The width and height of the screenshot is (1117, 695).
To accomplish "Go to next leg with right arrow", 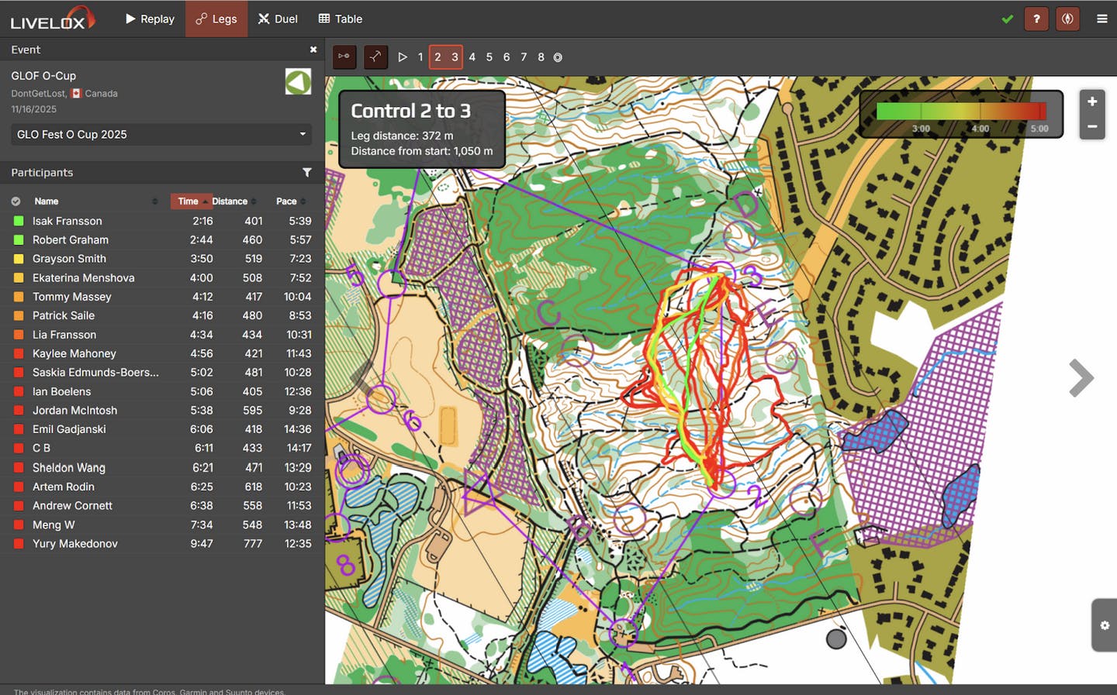I will coord(1081,378).
